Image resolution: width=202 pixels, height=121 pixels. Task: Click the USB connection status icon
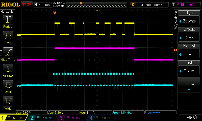(189, 117)
